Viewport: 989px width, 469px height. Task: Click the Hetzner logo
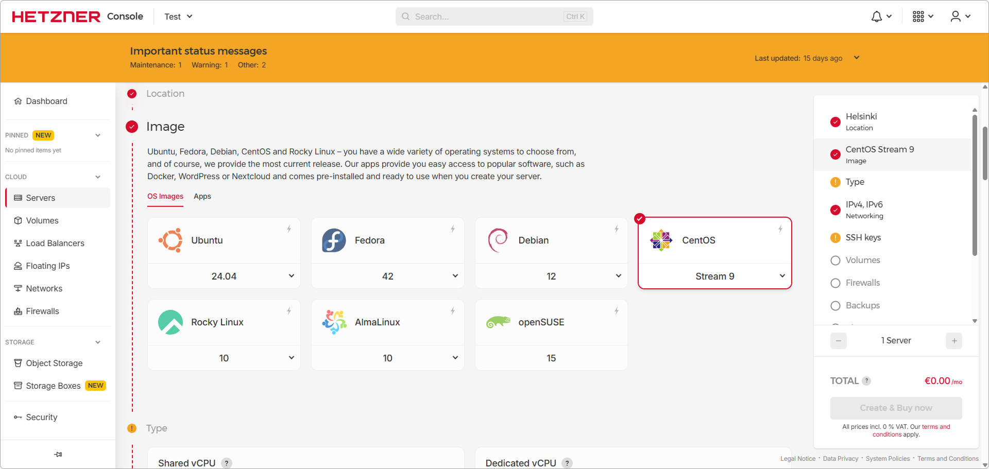(x=56, y=16)
